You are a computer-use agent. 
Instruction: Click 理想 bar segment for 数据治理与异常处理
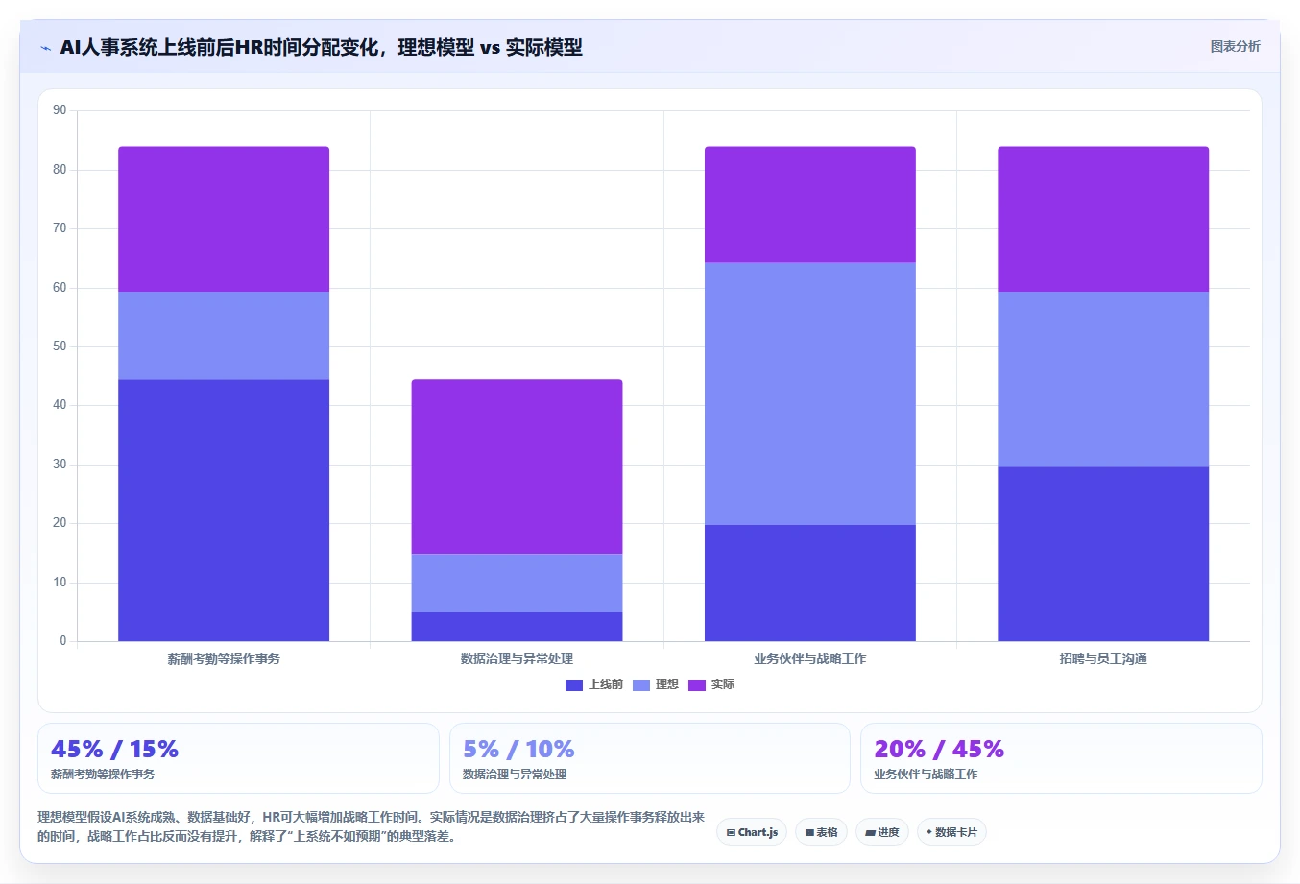click(x=517, y=583)
